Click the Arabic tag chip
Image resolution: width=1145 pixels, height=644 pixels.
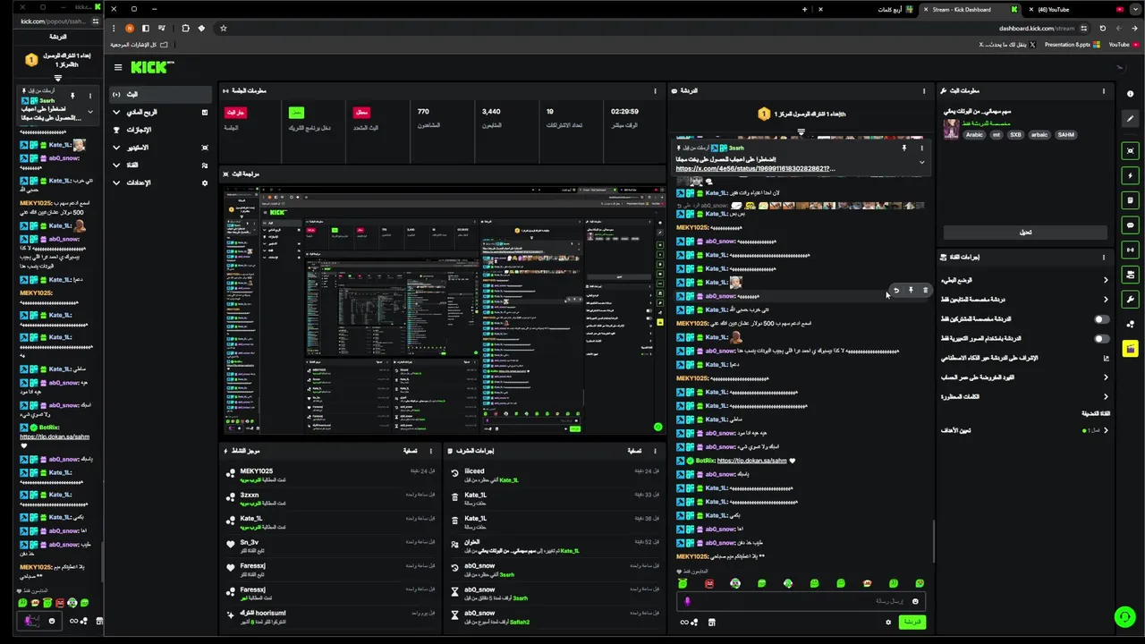pyautogui.click(x=974, y=135)
